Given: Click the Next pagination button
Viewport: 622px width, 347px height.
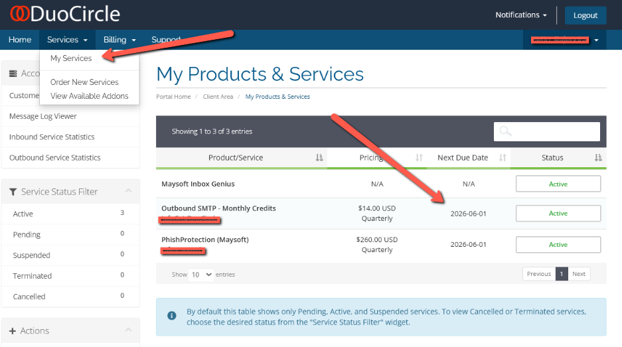Looking at the screenshot, I should [579, 274].
